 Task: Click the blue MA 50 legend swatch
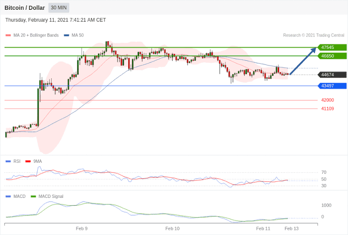(x=66, y=35)
